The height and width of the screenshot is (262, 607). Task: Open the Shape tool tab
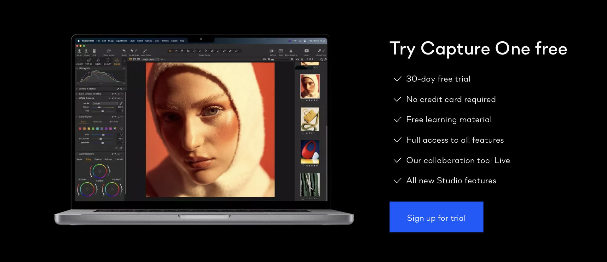pos(98,61)
